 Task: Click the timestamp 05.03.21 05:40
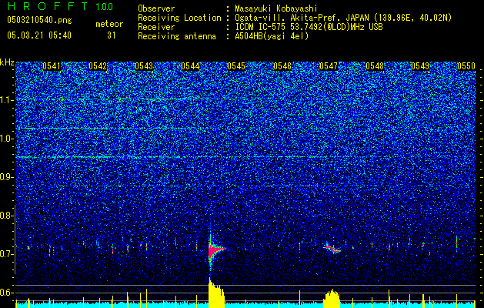click(39, 35)
